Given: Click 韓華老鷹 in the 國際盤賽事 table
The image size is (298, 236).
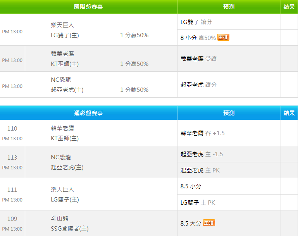Looking at the screenshot, I should 62,53.
